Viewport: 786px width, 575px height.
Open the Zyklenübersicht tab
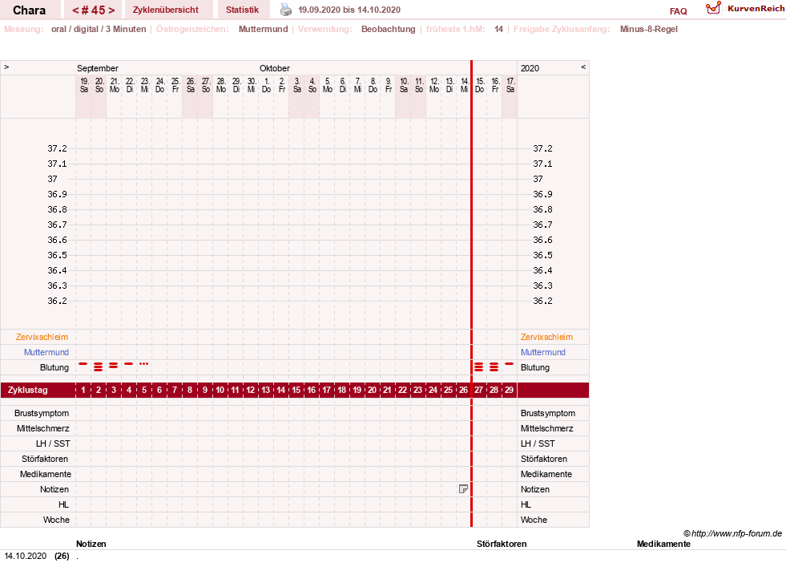165,10
